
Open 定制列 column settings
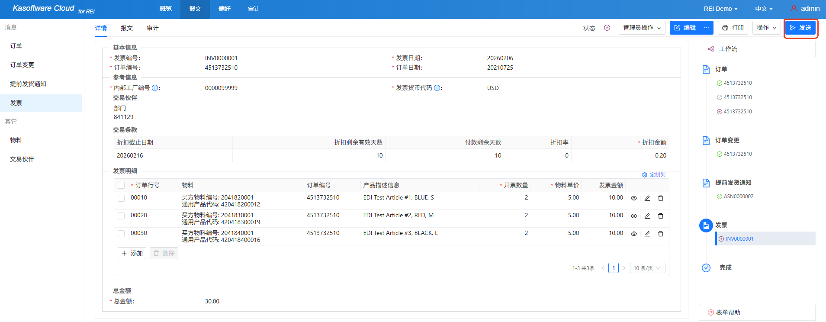[x=654, y=175]
